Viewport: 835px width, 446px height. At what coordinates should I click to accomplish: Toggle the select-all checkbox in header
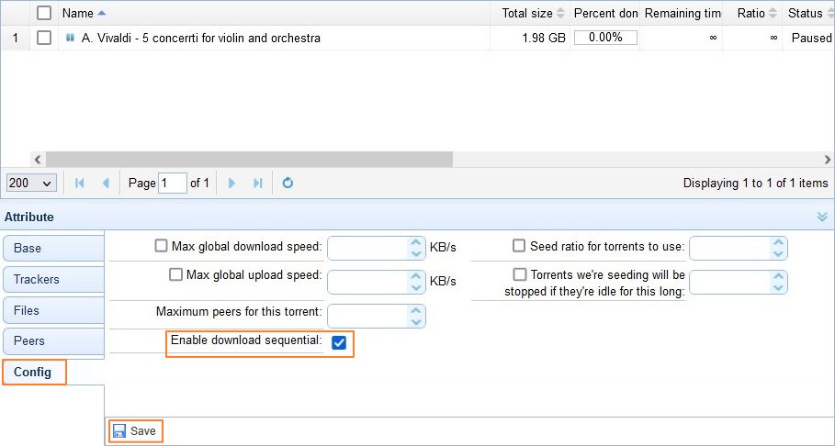pyautogui.click(x=44, y=13)
